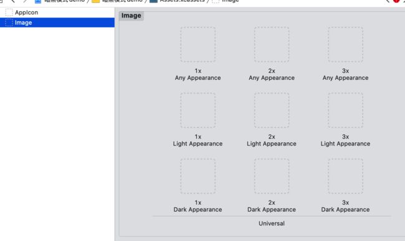Select the 1x Dark Appearance image well

tap(198, 176)
